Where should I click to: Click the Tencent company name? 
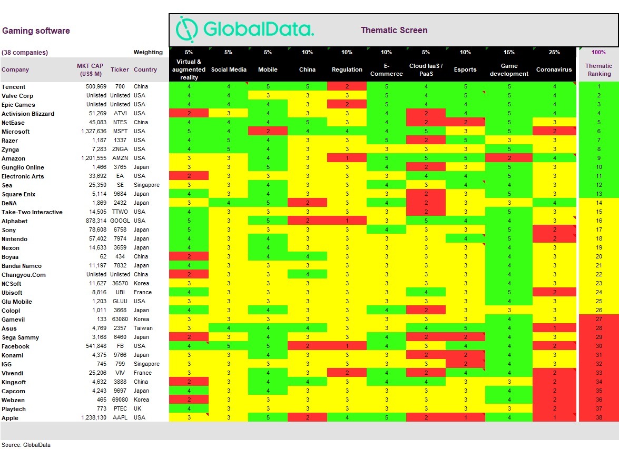coord(13,87)
